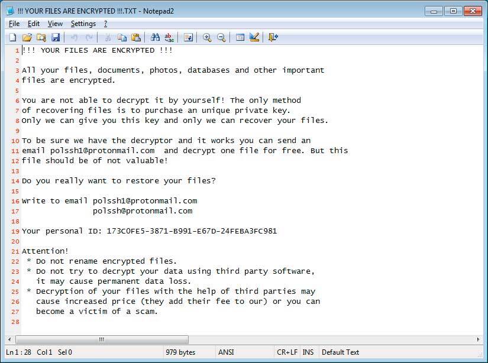This screenshot has width=488, height=363.
Task: Open Find with the binoculars icon
Action: click(x=156, y=37)
